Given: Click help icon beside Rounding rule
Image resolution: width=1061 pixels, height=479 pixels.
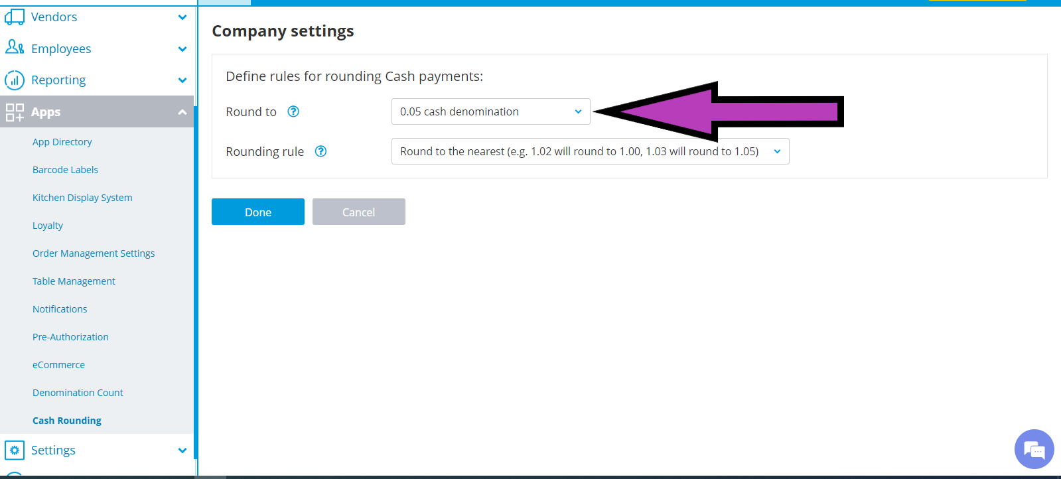Looking at the screenshot, I should pyautogui.click(x=320, y=151).
